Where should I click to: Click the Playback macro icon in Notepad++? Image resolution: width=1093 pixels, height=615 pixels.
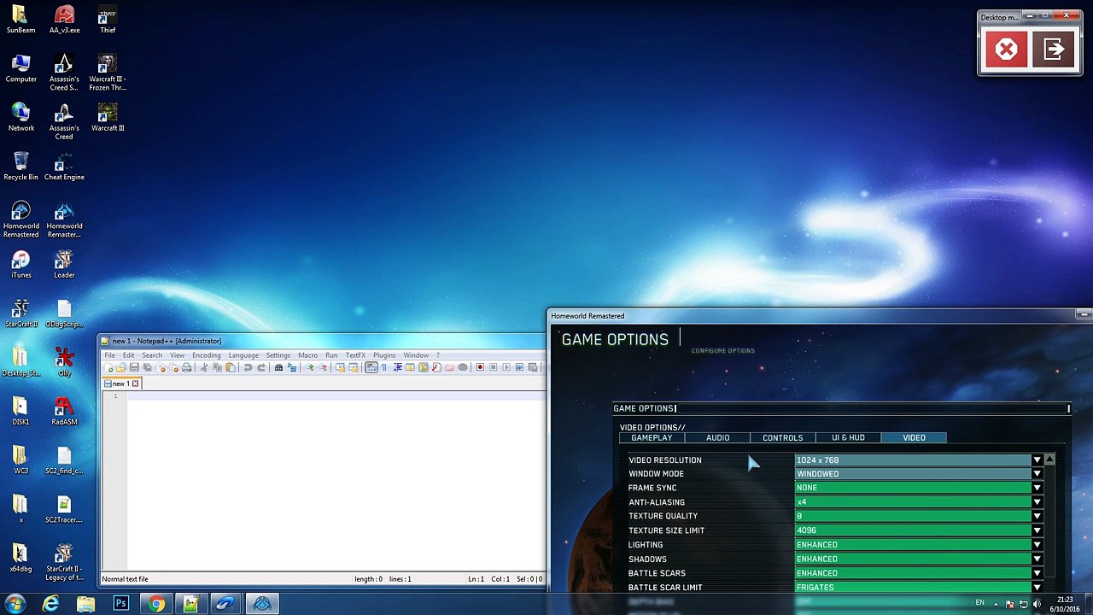click(x=506, y=367)
